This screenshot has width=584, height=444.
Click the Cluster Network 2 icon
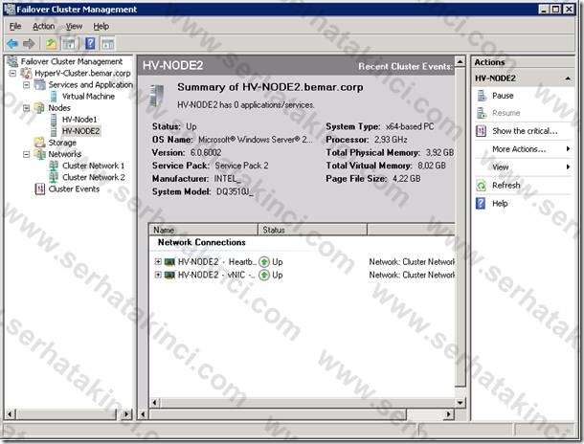[x=54, y=177]
